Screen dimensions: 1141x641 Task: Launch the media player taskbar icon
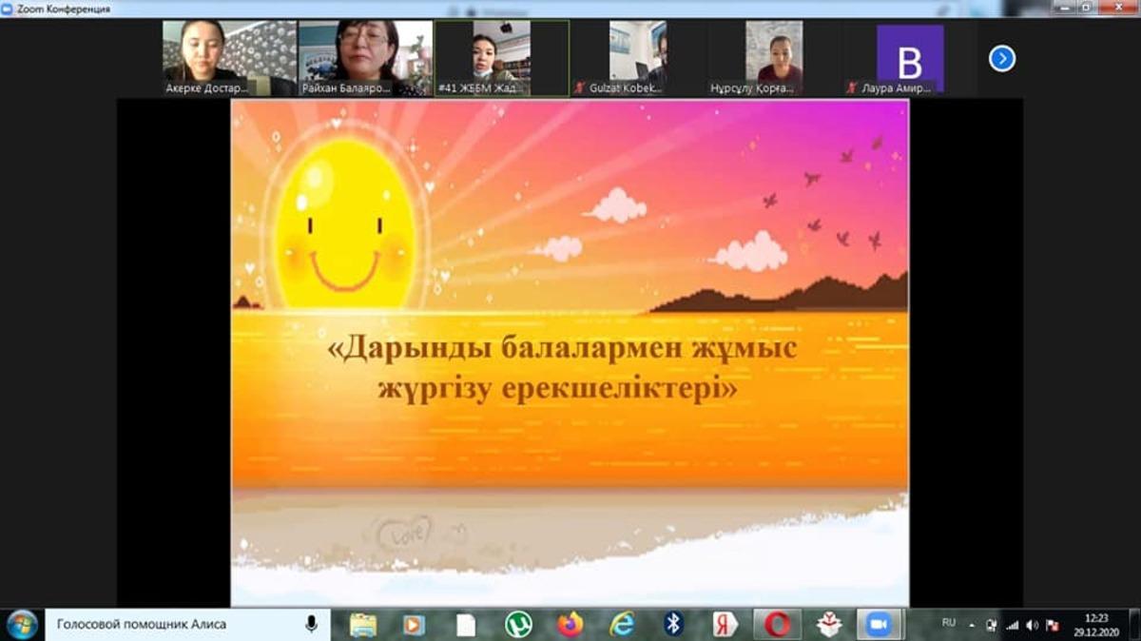point(414,625)
